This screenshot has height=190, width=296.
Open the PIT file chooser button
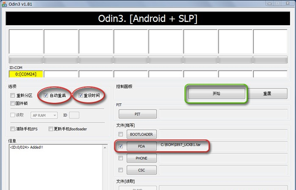pos(138,114)
